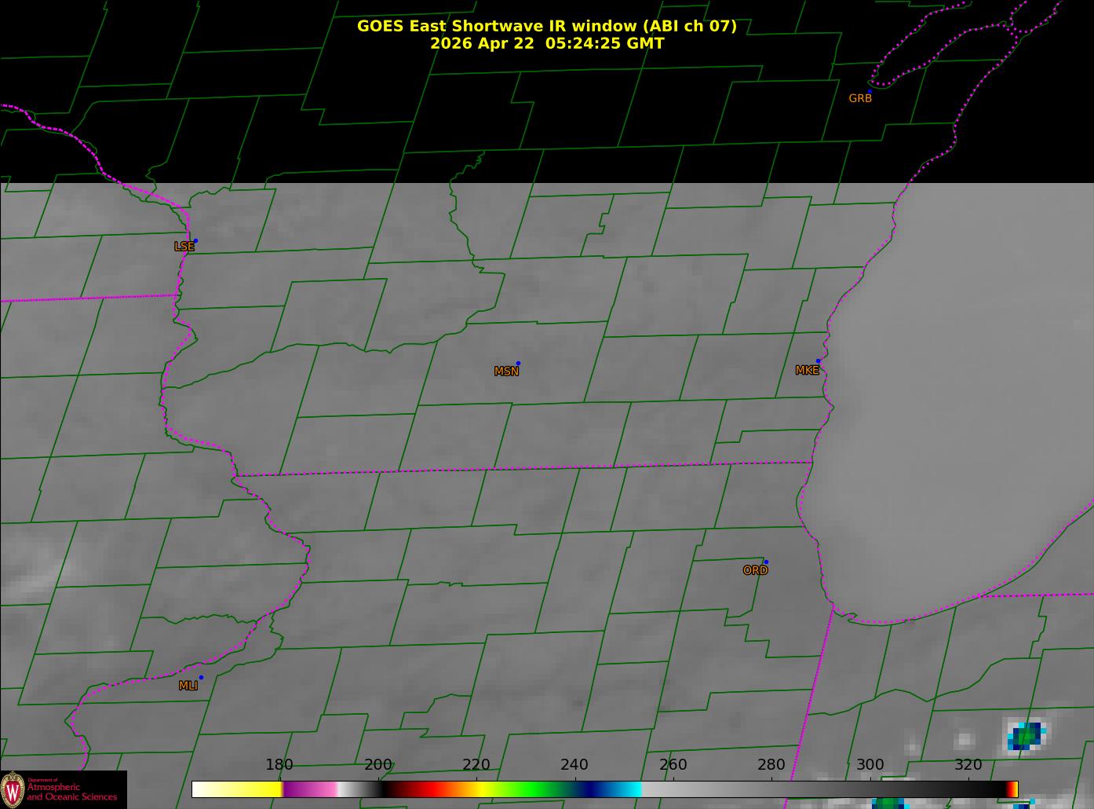1094x809 pixels.
Task: Click the GRB station marker label
Action: click(x=860, y=98)
